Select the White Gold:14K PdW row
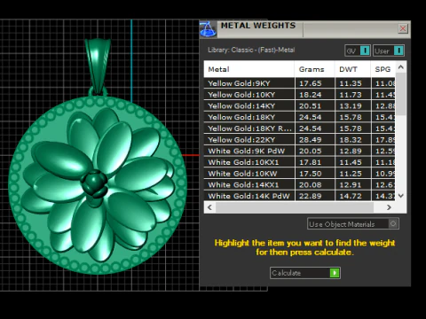 click(x=300, y=196)
